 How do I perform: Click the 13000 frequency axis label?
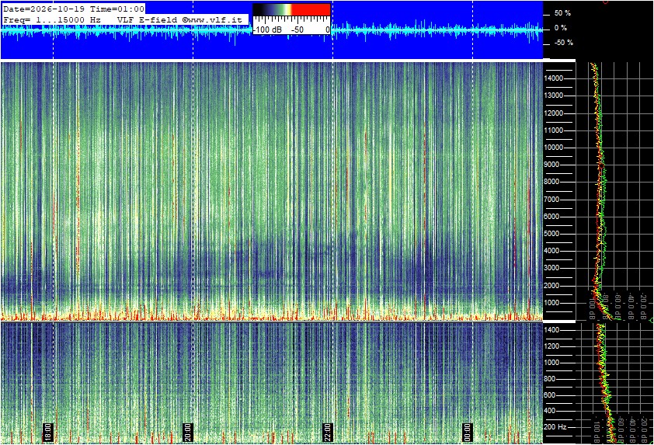point(554,96)
